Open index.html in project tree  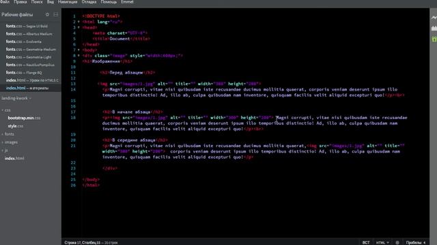(x=14, y=159)
